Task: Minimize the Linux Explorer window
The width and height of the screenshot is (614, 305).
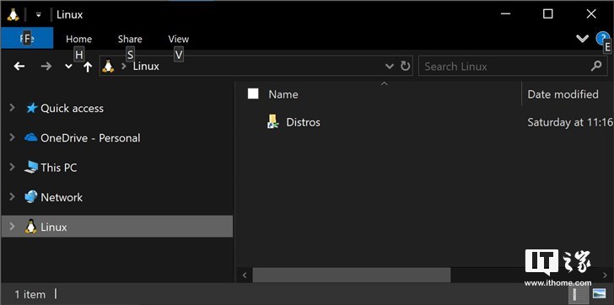Action: (505, 14)
